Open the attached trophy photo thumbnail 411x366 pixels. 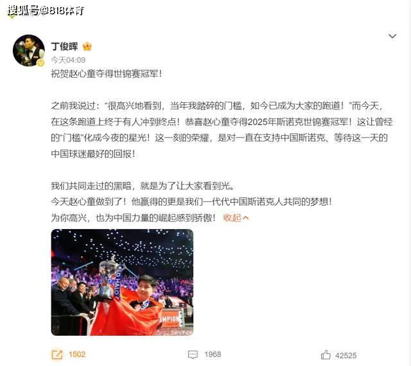[x=122, y=282]
